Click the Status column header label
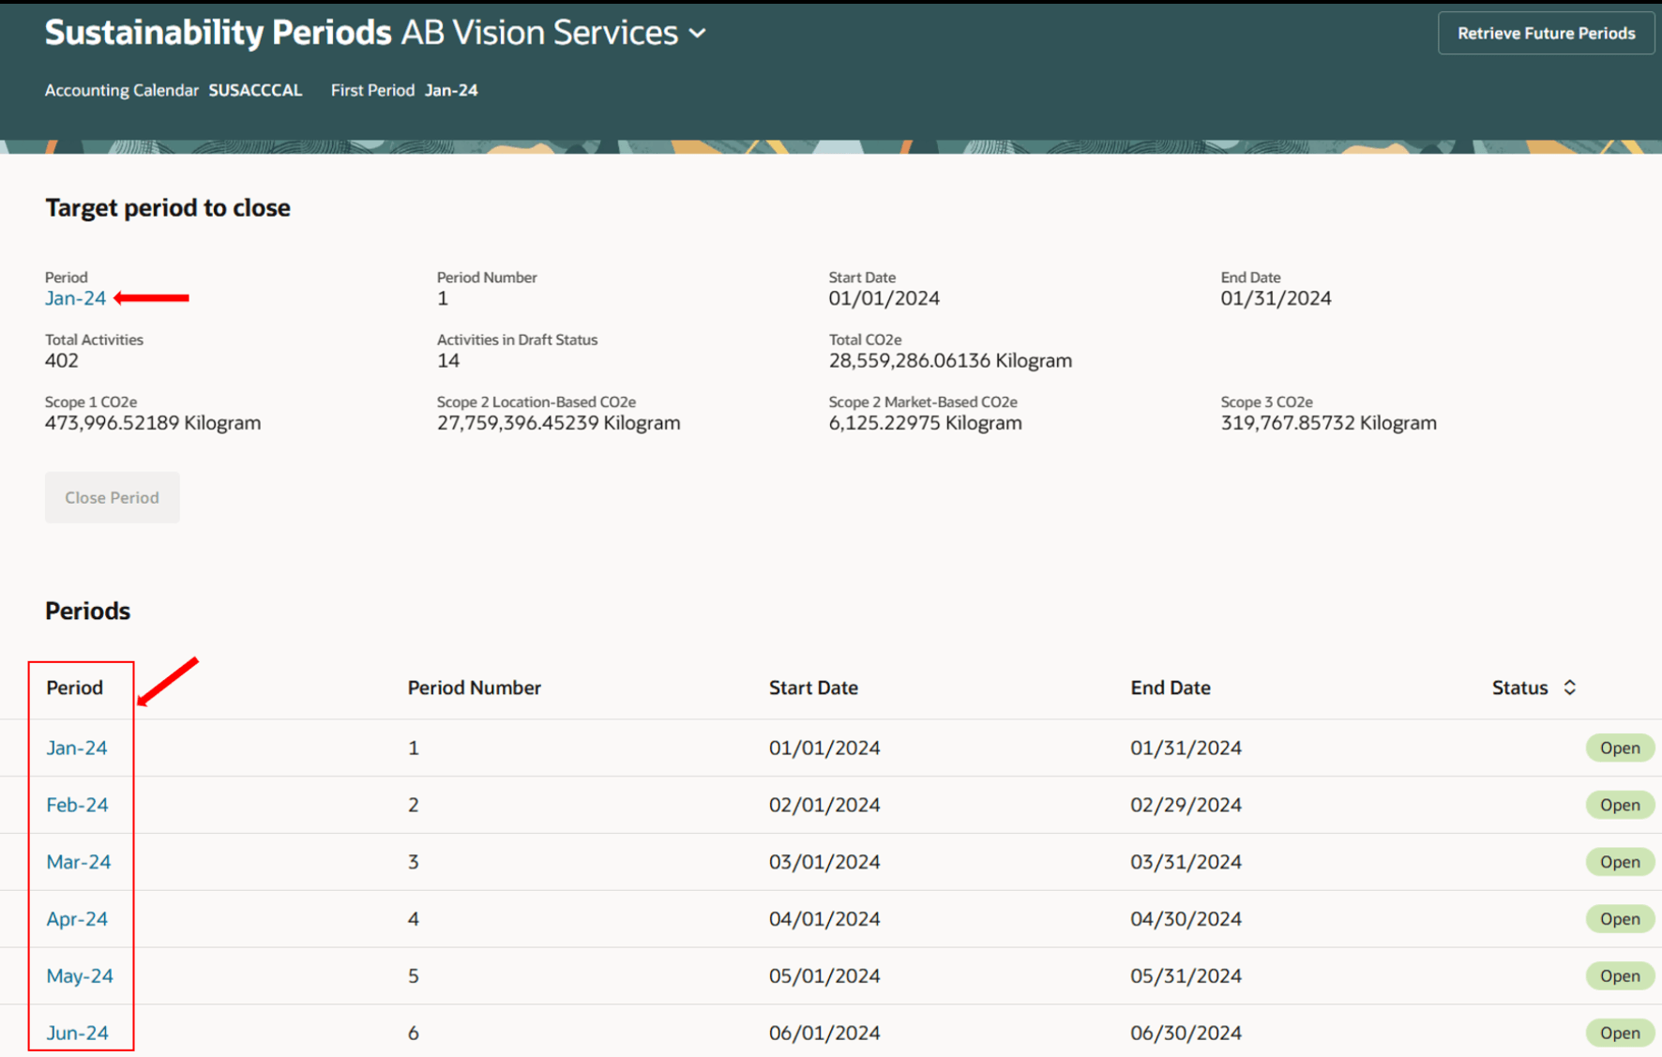Screen dimensions: 1662x1057 coord(1519,687)
